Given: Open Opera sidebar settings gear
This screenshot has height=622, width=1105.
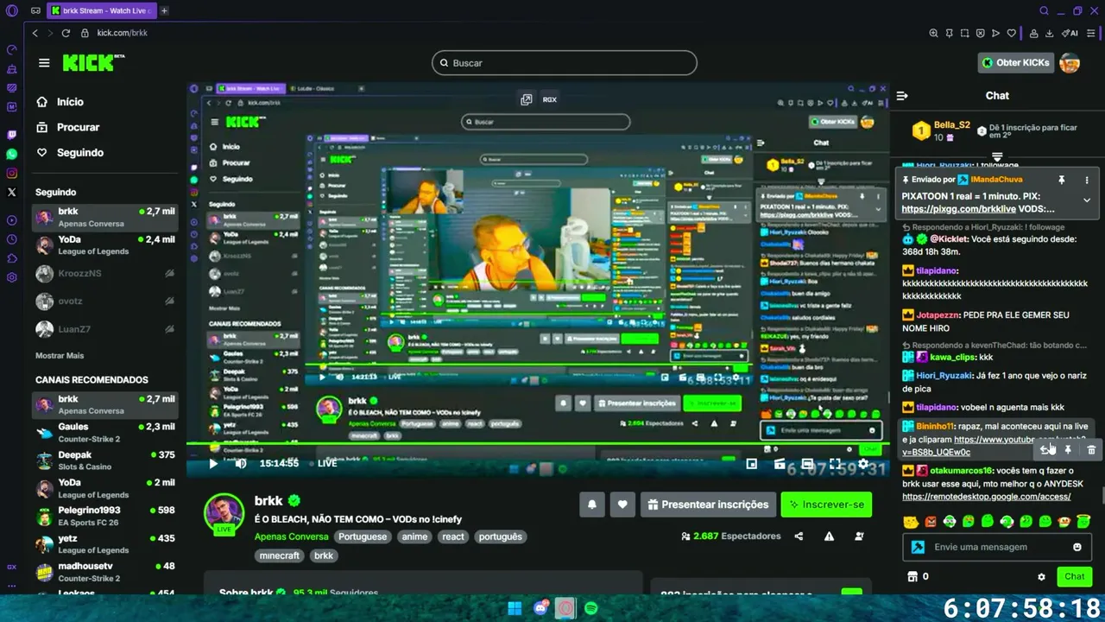Looking at the screenshot, I should (x=11, y=277).
